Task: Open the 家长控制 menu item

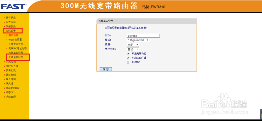Action: [x=11, y=79]
